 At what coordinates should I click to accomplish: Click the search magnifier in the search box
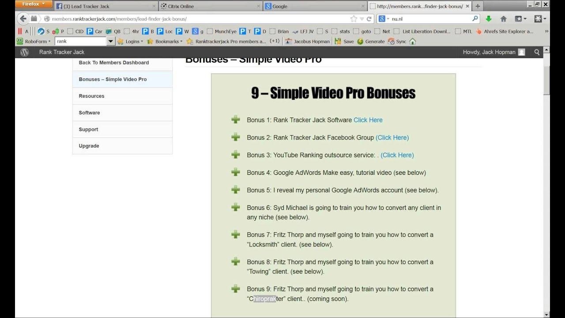(x=475, y=19)
